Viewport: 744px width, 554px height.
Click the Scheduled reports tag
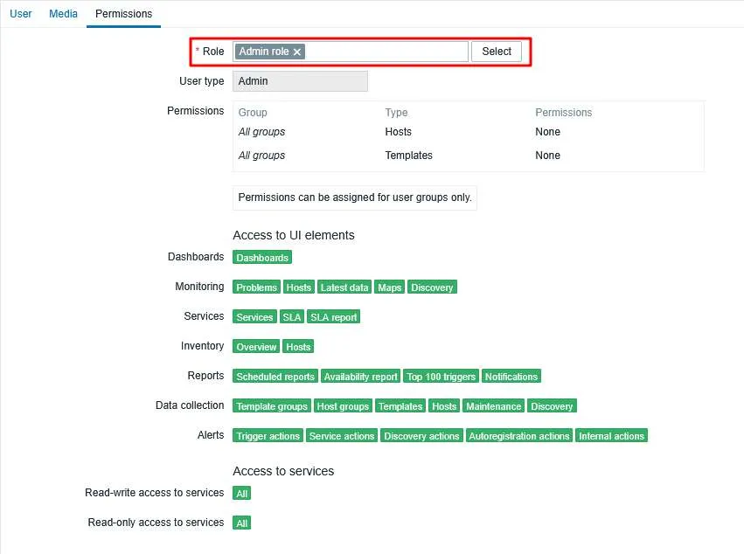(x=275, y=377)
